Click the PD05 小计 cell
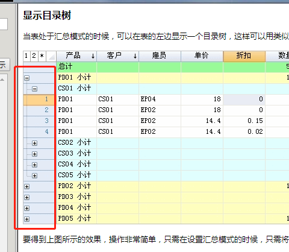Viewport: 289px width, 252px height. point(76,219)
